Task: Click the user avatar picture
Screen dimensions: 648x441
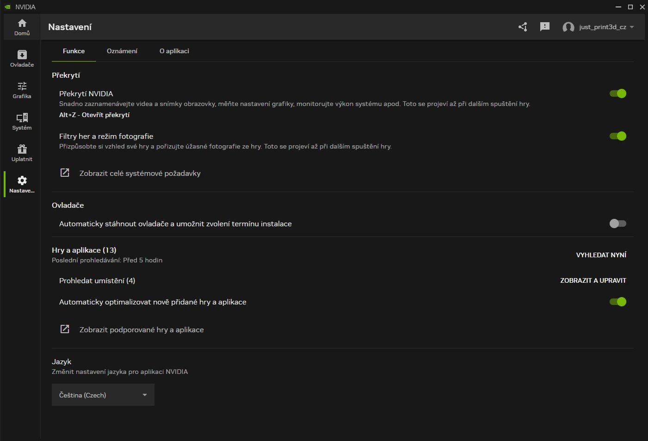Action: coord(568,27)
